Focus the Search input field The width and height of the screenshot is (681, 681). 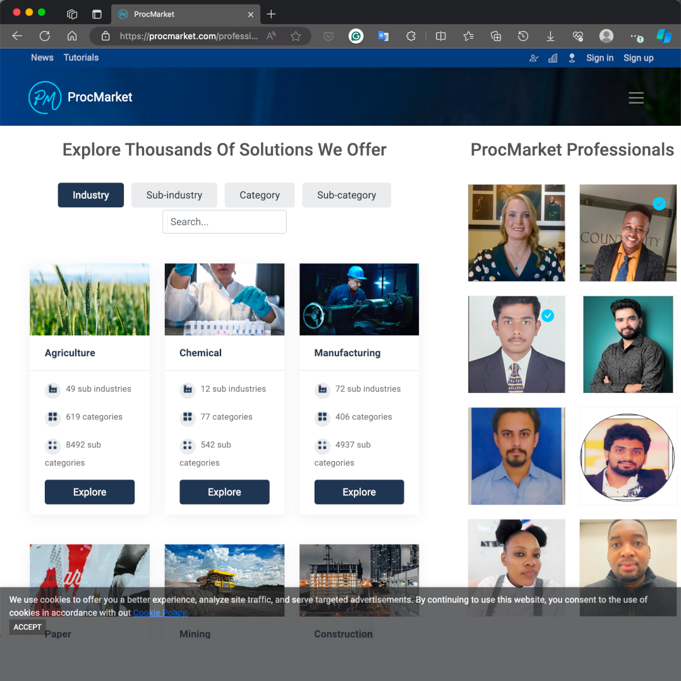point(224,222)
